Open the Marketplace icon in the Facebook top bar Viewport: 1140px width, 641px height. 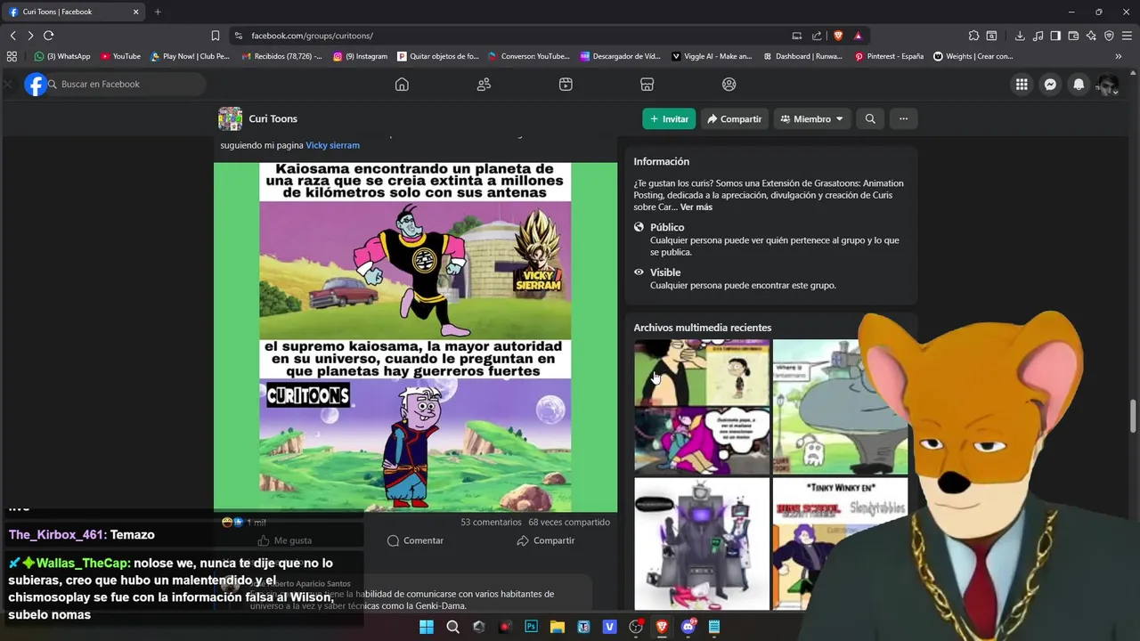click(647, 84)
